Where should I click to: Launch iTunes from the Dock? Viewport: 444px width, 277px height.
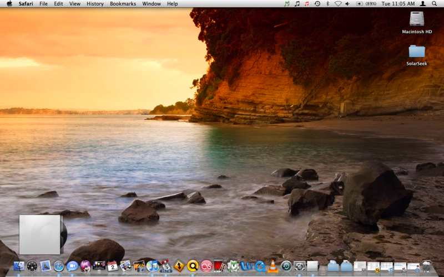[153, 266]
